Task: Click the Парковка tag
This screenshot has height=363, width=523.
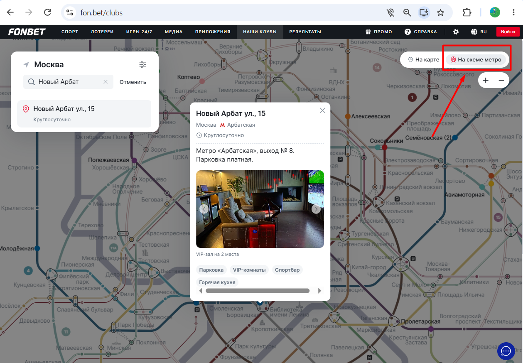Action: [x=211, y=270]
